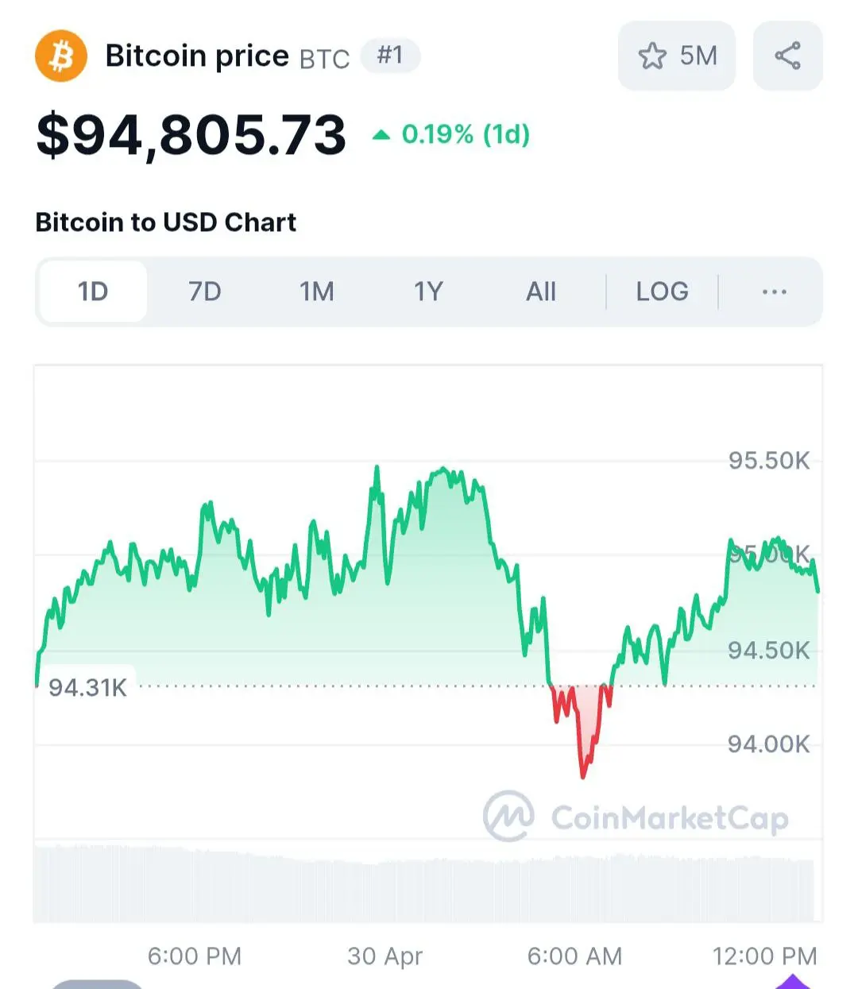This screenshot has height=989, width=858.
Task: Select the 1Y timeframe tab
Action: (x=428, y=292)
